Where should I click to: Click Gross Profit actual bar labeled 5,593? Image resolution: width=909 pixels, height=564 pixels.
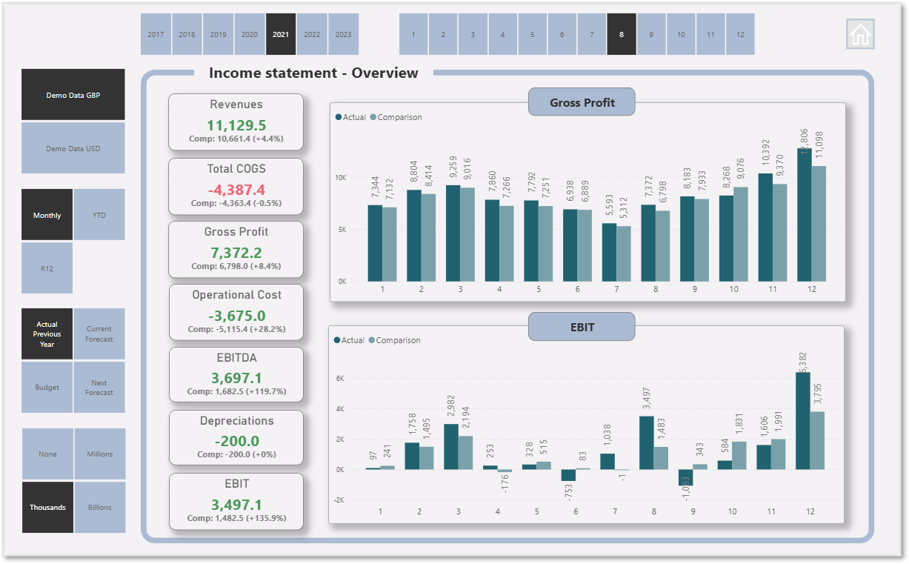(609, 252)
